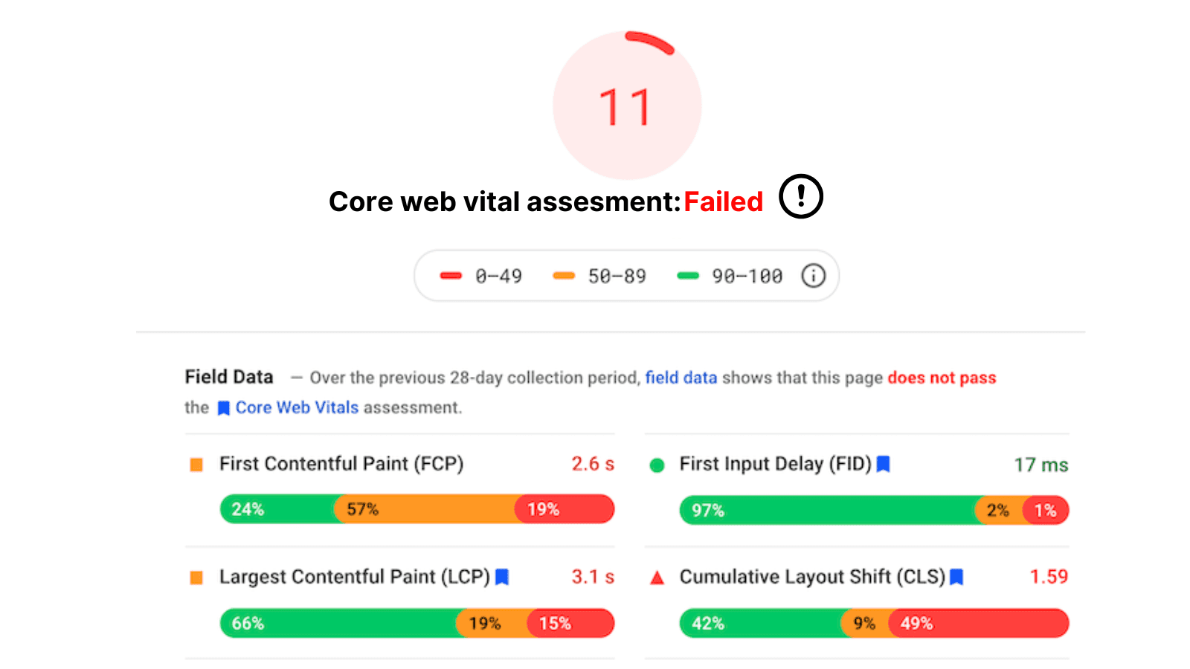Click the red 0–49 legend marker
The width and height of the screenshot is (1190, 669).
tap(451, 276)
